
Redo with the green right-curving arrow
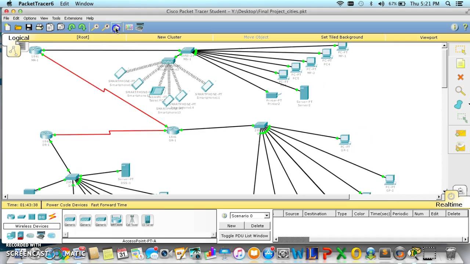point(82,27)
